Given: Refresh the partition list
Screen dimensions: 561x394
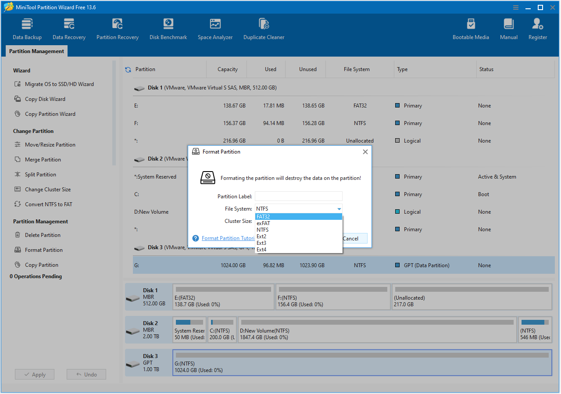Looking at the screenshot, I should coord(128,69).
